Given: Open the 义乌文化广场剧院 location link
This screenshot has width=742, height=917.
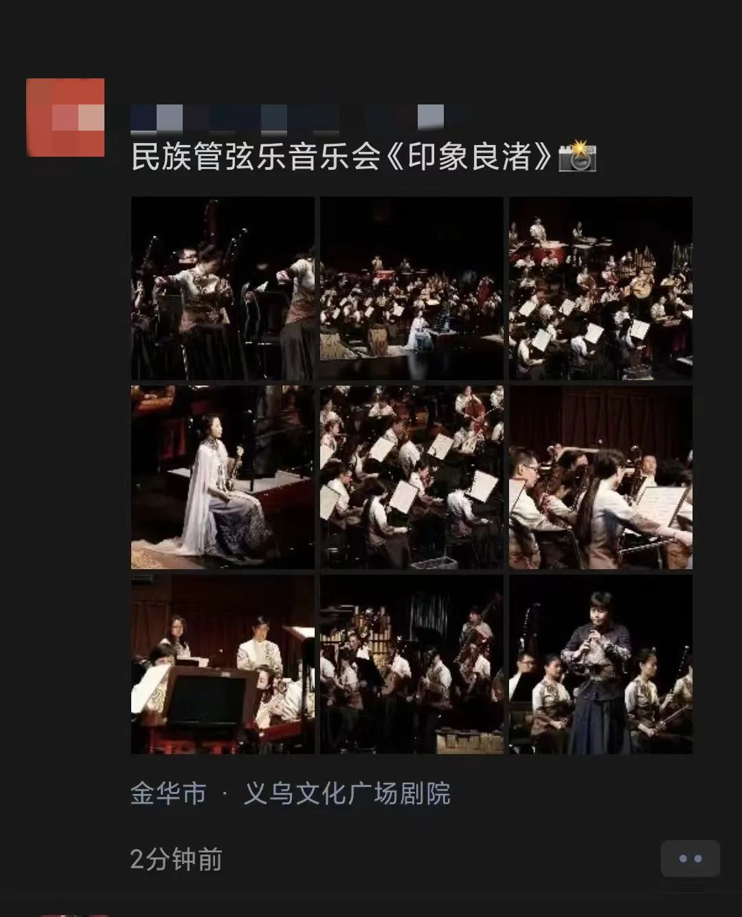Looking at the screenshot, I should [x=347, y=793].
